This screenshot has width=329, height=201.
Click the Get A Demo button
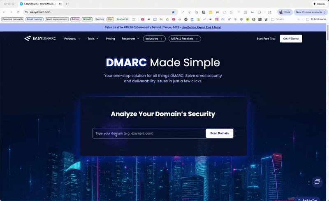291,39
